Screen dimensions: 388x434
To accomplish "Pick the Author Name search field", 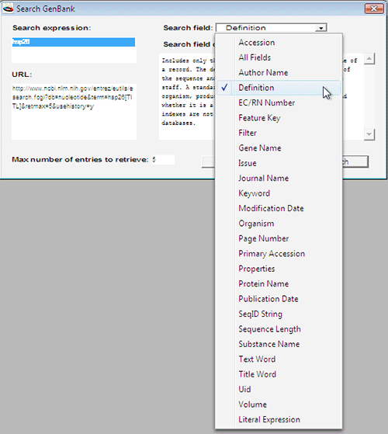I will (x=279, y=73).
